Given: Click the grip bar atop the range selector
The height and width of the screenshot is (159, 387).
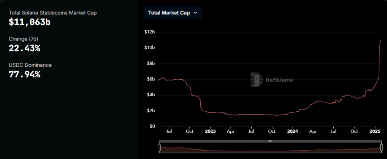Looking at the screenshot, I should [x=270, y=141].
